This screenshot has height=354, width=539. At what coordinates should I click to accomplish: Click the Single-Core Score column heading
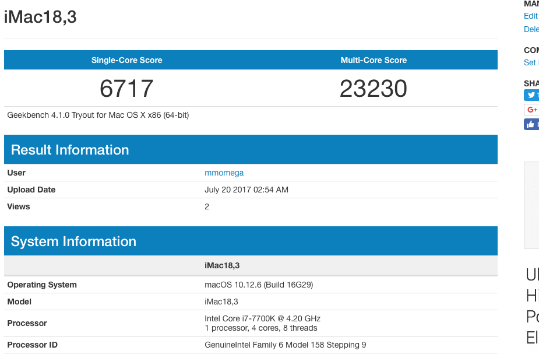coord(126,60)
